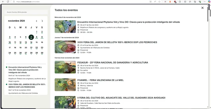
Task: Go to previous month in minicalendar
Action: coord(36,21)
